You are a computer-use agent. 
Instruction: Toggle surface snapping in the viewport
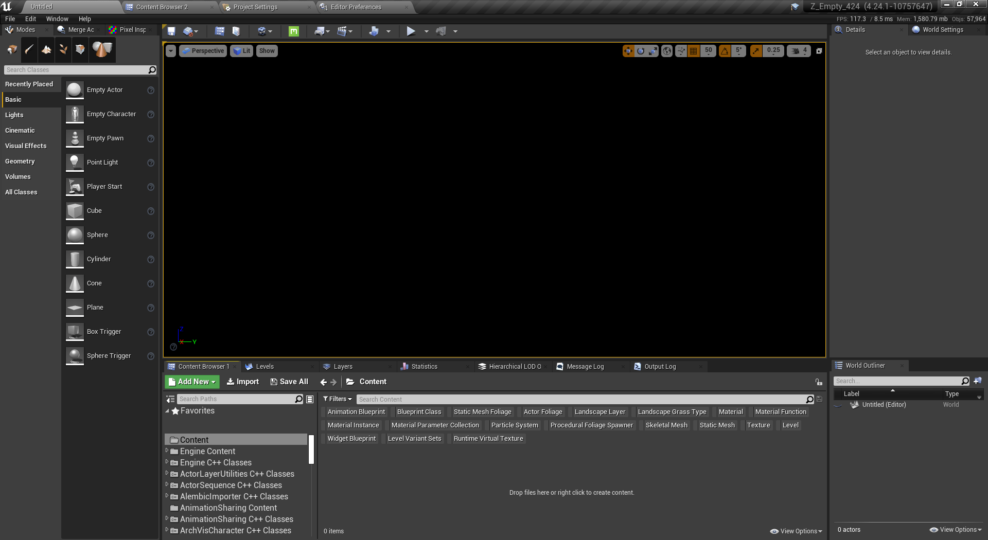click(680, 51)
